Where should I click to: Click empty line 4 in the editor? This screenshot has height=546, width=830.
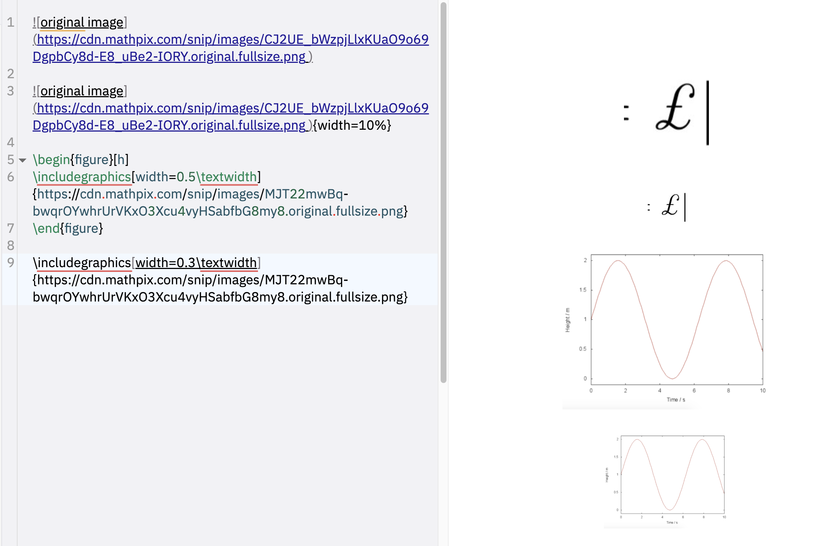pyautogui.click(x=227, y=142)
